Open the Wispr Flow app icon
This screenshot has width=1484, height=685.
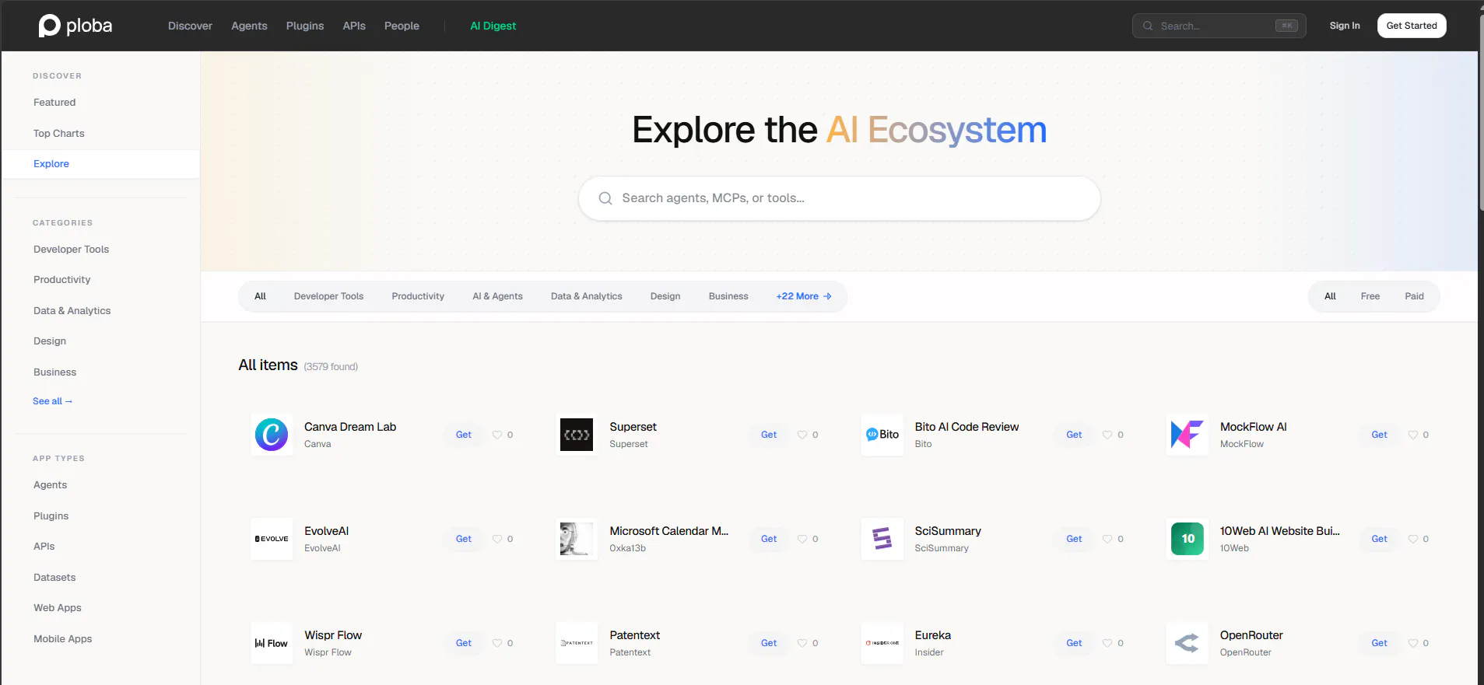click(x=272, y=643)
